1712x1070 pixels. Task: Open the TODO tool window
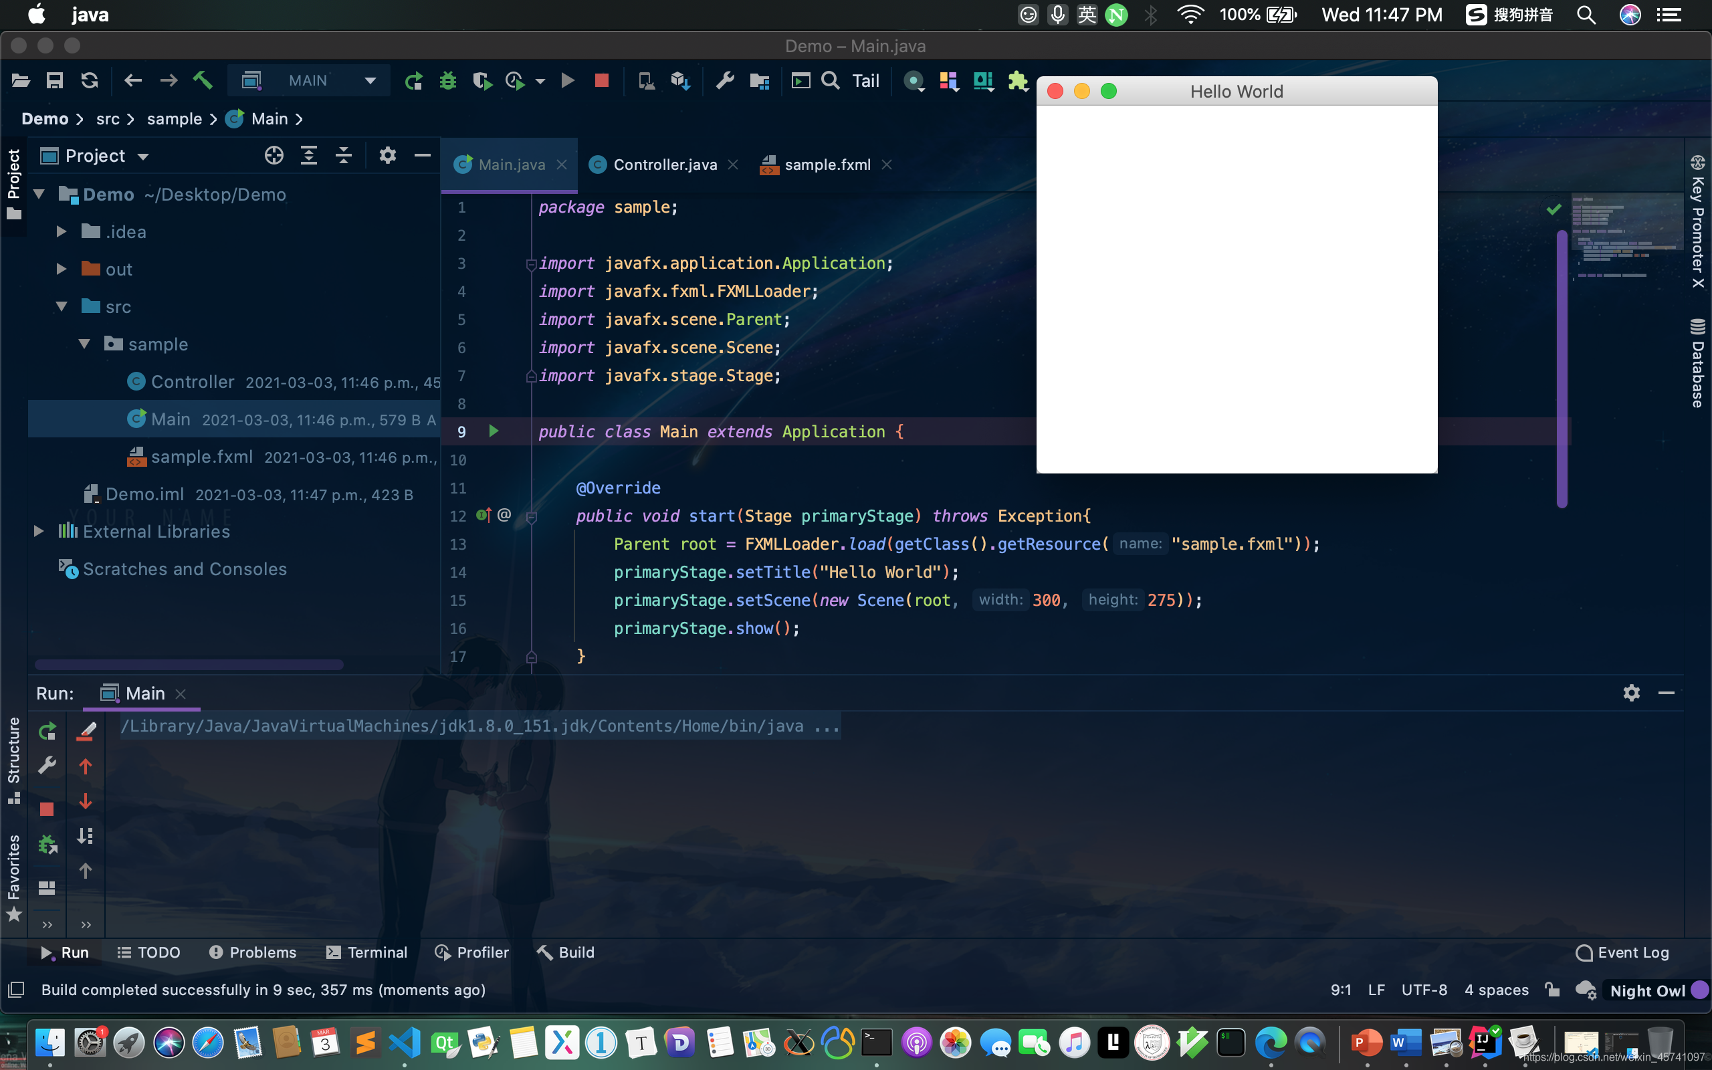click(x=148, y=952)
